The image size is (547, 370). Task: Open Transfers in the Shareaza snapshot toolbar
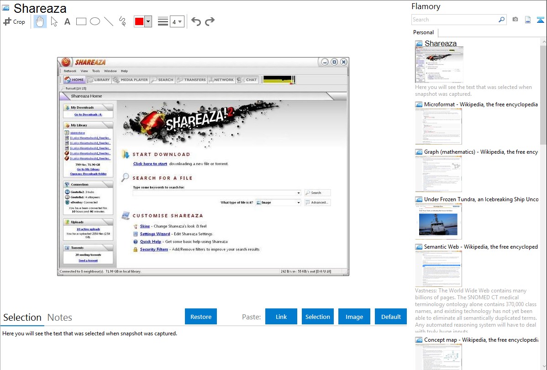pyautogui.click(x=191, y=80)
